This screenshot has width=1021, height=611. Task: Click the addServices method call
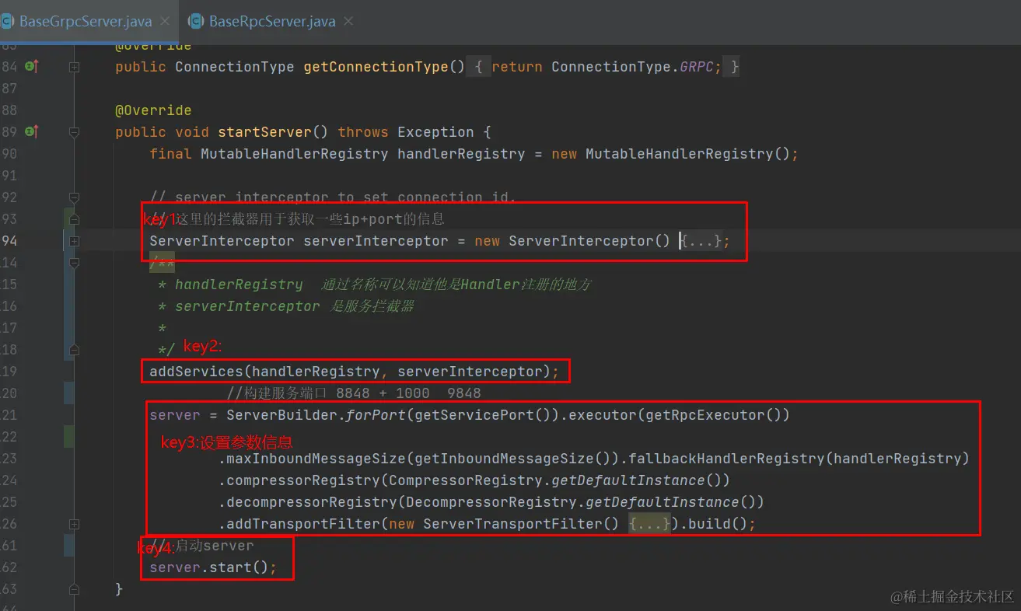(x=196, y=372)
